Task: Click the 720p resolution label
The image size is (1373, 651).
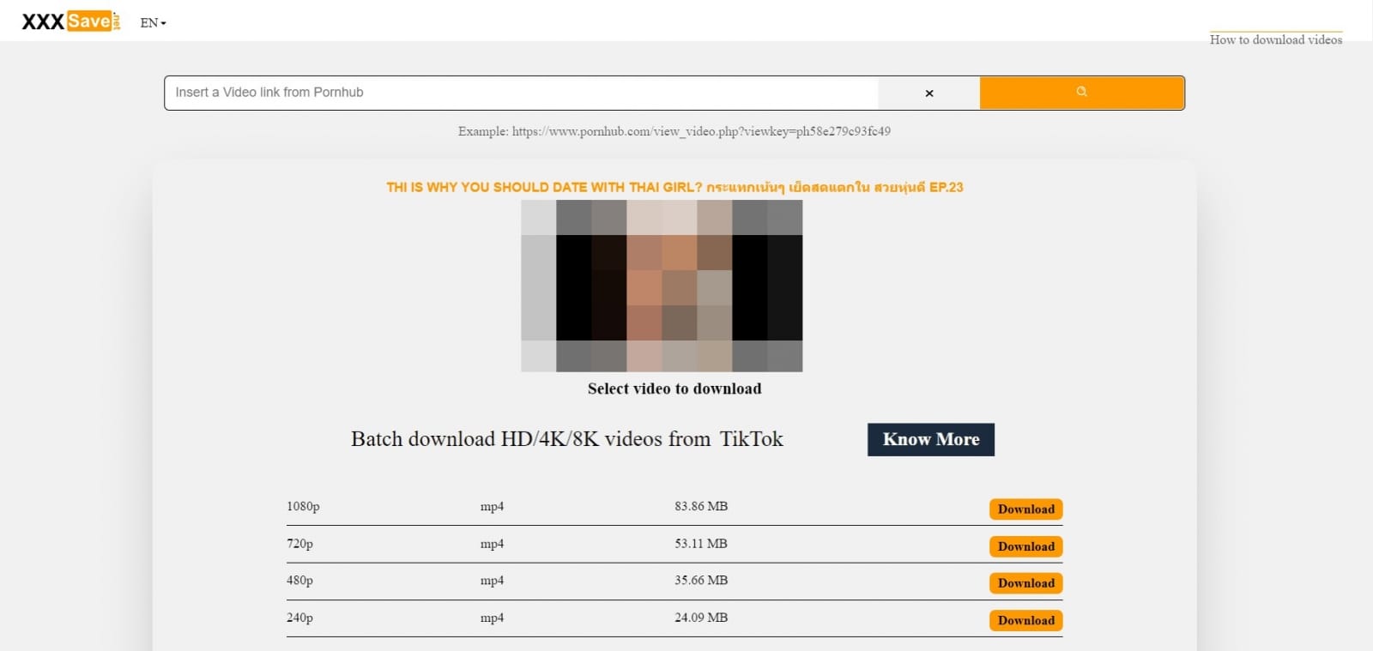Action: 299,544
